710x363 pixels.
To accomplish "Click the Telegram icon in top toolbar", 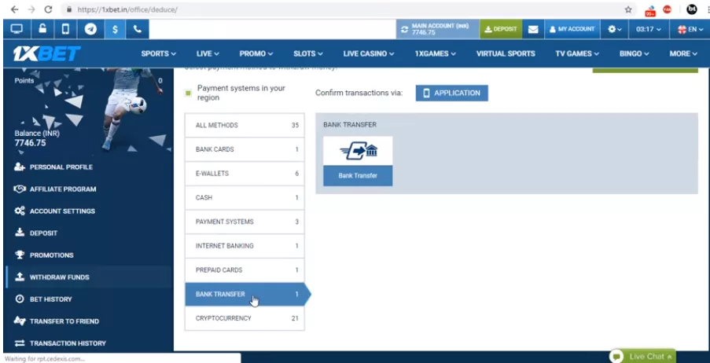I will [91, 29].
